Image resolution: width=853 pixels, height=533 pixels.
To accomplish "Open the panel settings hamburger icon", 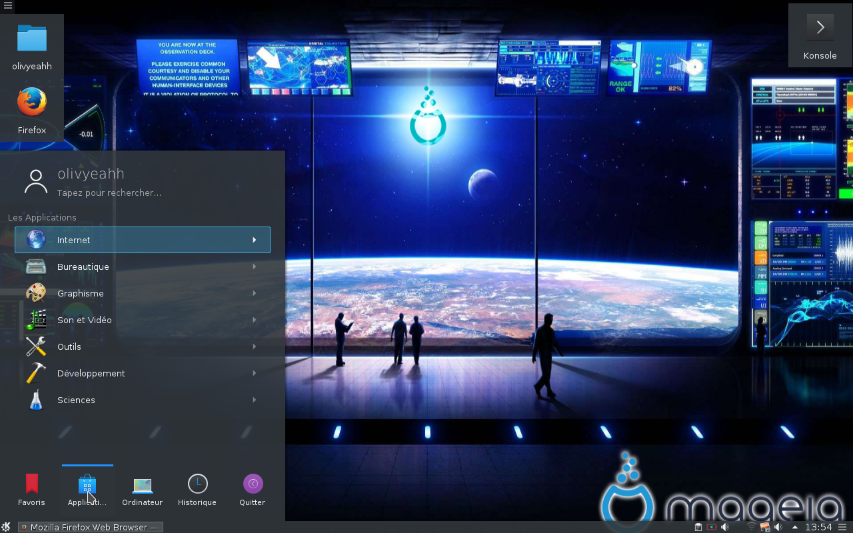I will [x=842, y=527].
